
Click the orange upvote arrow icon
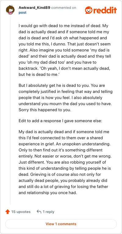(7, 212)
